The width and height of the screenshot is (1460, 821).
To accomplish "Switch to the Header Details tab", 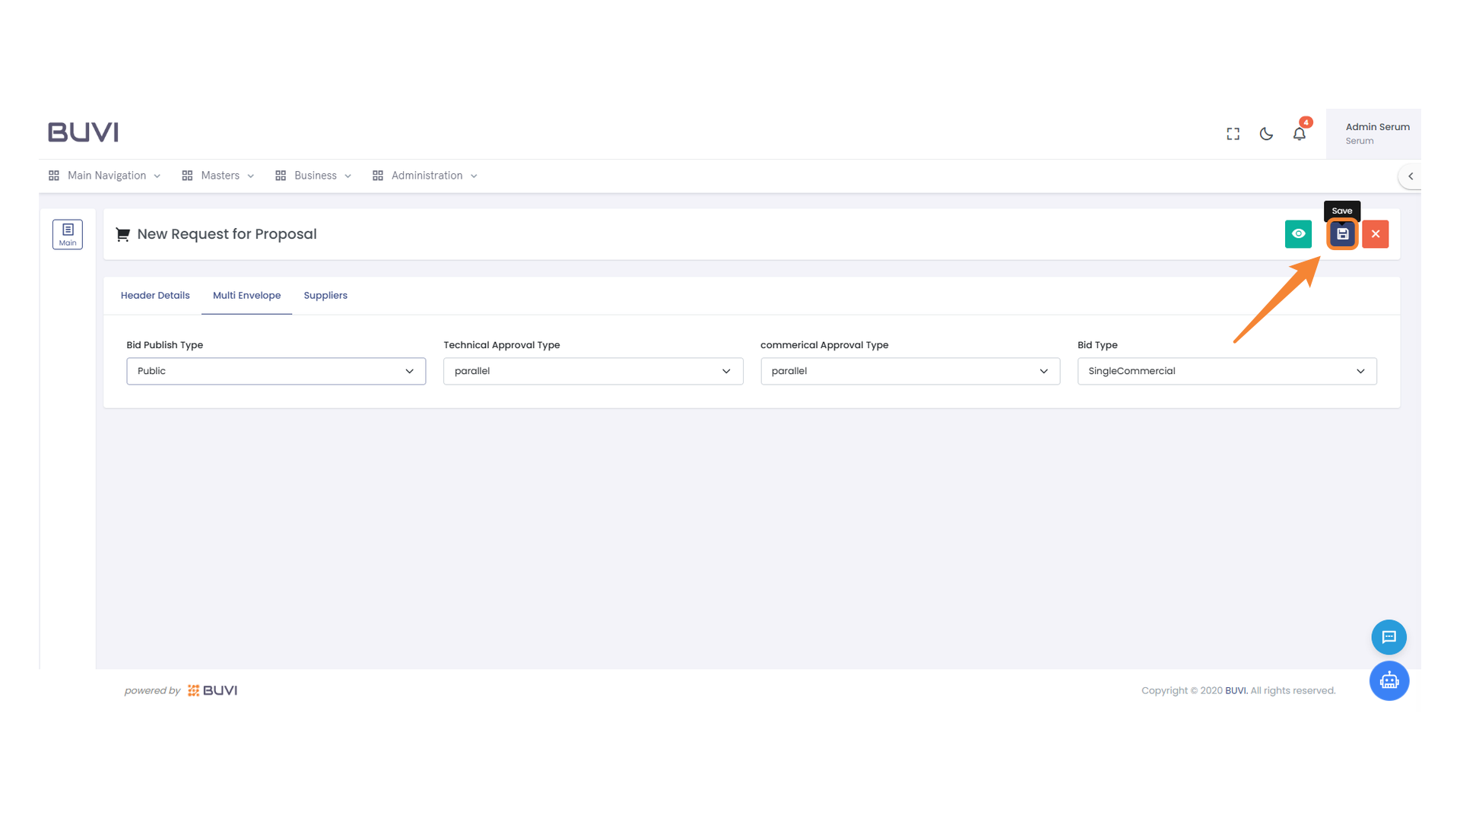I will coord(155,296).
